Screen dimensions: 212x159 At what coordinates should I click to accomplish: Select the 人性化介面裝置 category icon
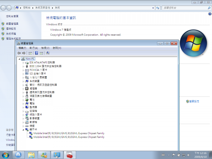coord(27,77)
